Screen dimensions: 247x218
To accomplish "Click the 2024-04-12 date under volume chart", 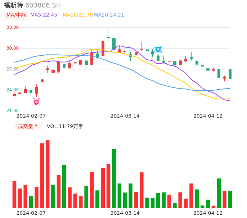I will (x=208, y=213).
